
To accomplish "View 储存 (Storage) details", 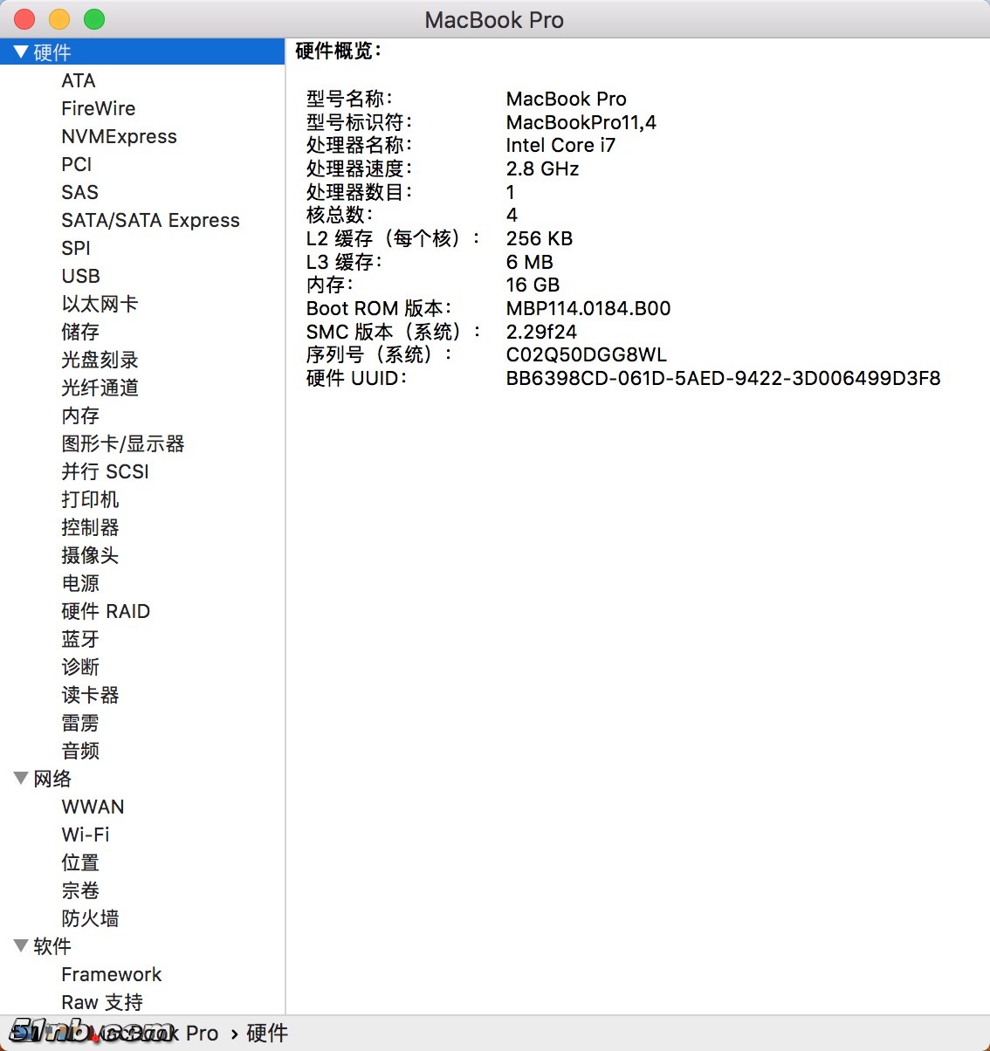I will tap(80, 332).
